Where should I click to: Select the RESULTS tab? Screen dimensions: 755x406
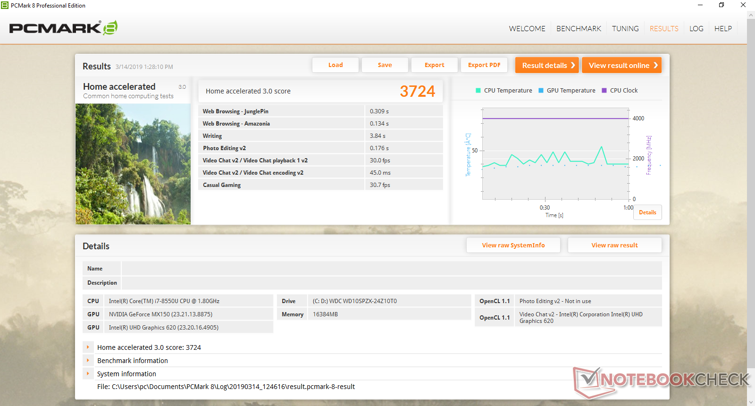point(664,29)
